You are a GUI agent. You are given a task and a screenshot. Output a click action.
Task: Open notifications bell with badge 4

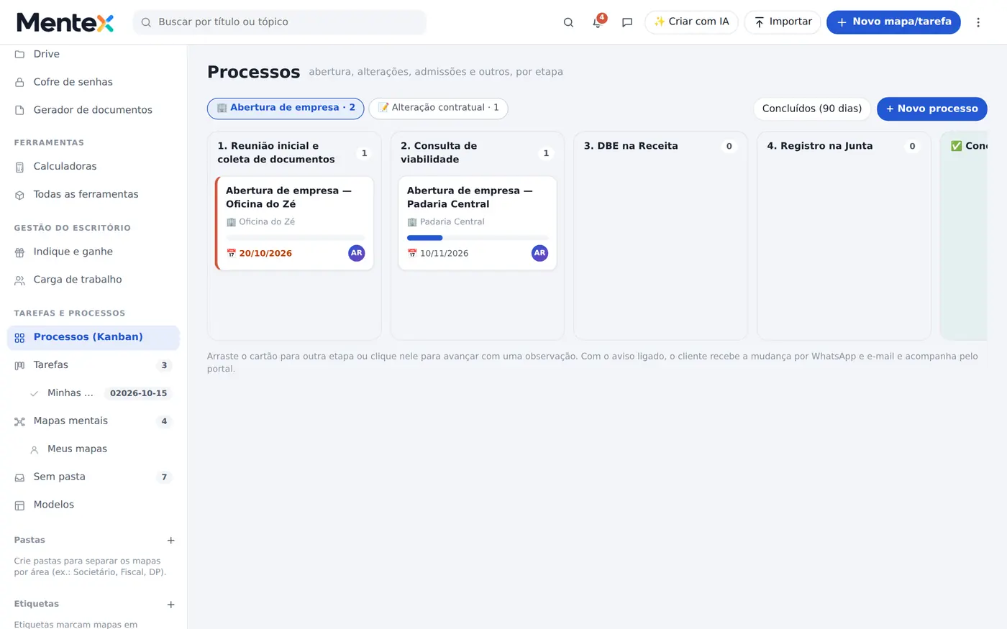point(598,22)
